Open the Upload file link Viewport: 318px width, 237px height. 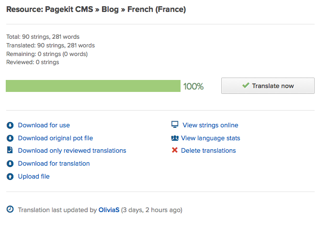(34, 177)
